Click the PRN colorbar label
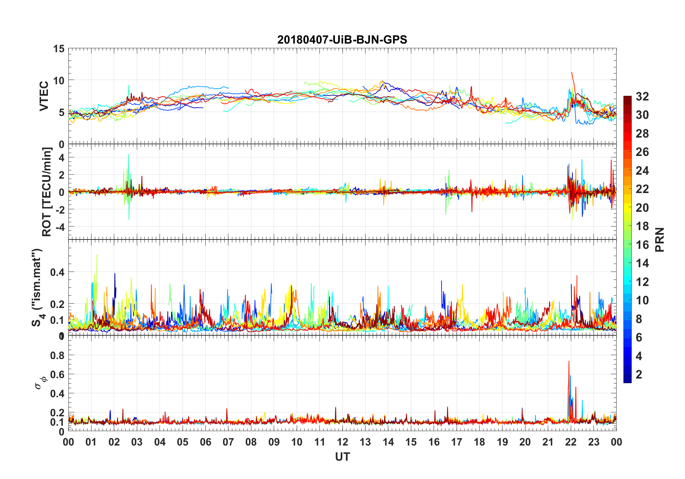This screenshot has height=479, width=685. [x=659, y=239]
